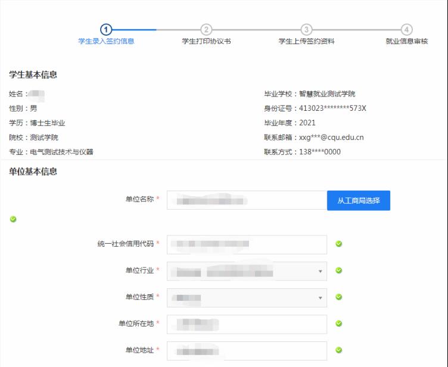This screenshot has width=448, height=367.
Task: Select the 学生录入签约信息 step label
Action: 106,42
